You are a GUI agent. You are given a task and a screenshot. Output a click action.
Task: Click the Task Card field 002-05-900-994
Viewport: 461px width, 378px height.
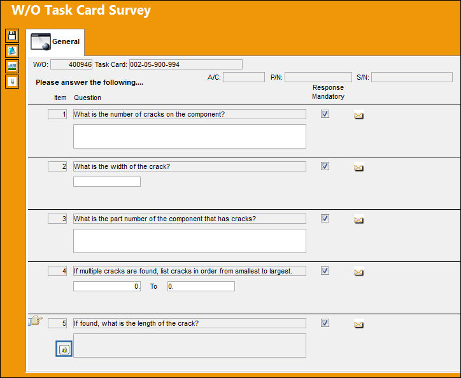click(186, 64)
